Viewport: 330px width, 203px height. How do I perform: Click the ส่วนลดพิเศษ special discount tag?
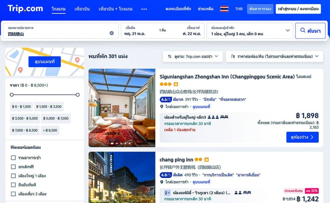coord(293,191)
